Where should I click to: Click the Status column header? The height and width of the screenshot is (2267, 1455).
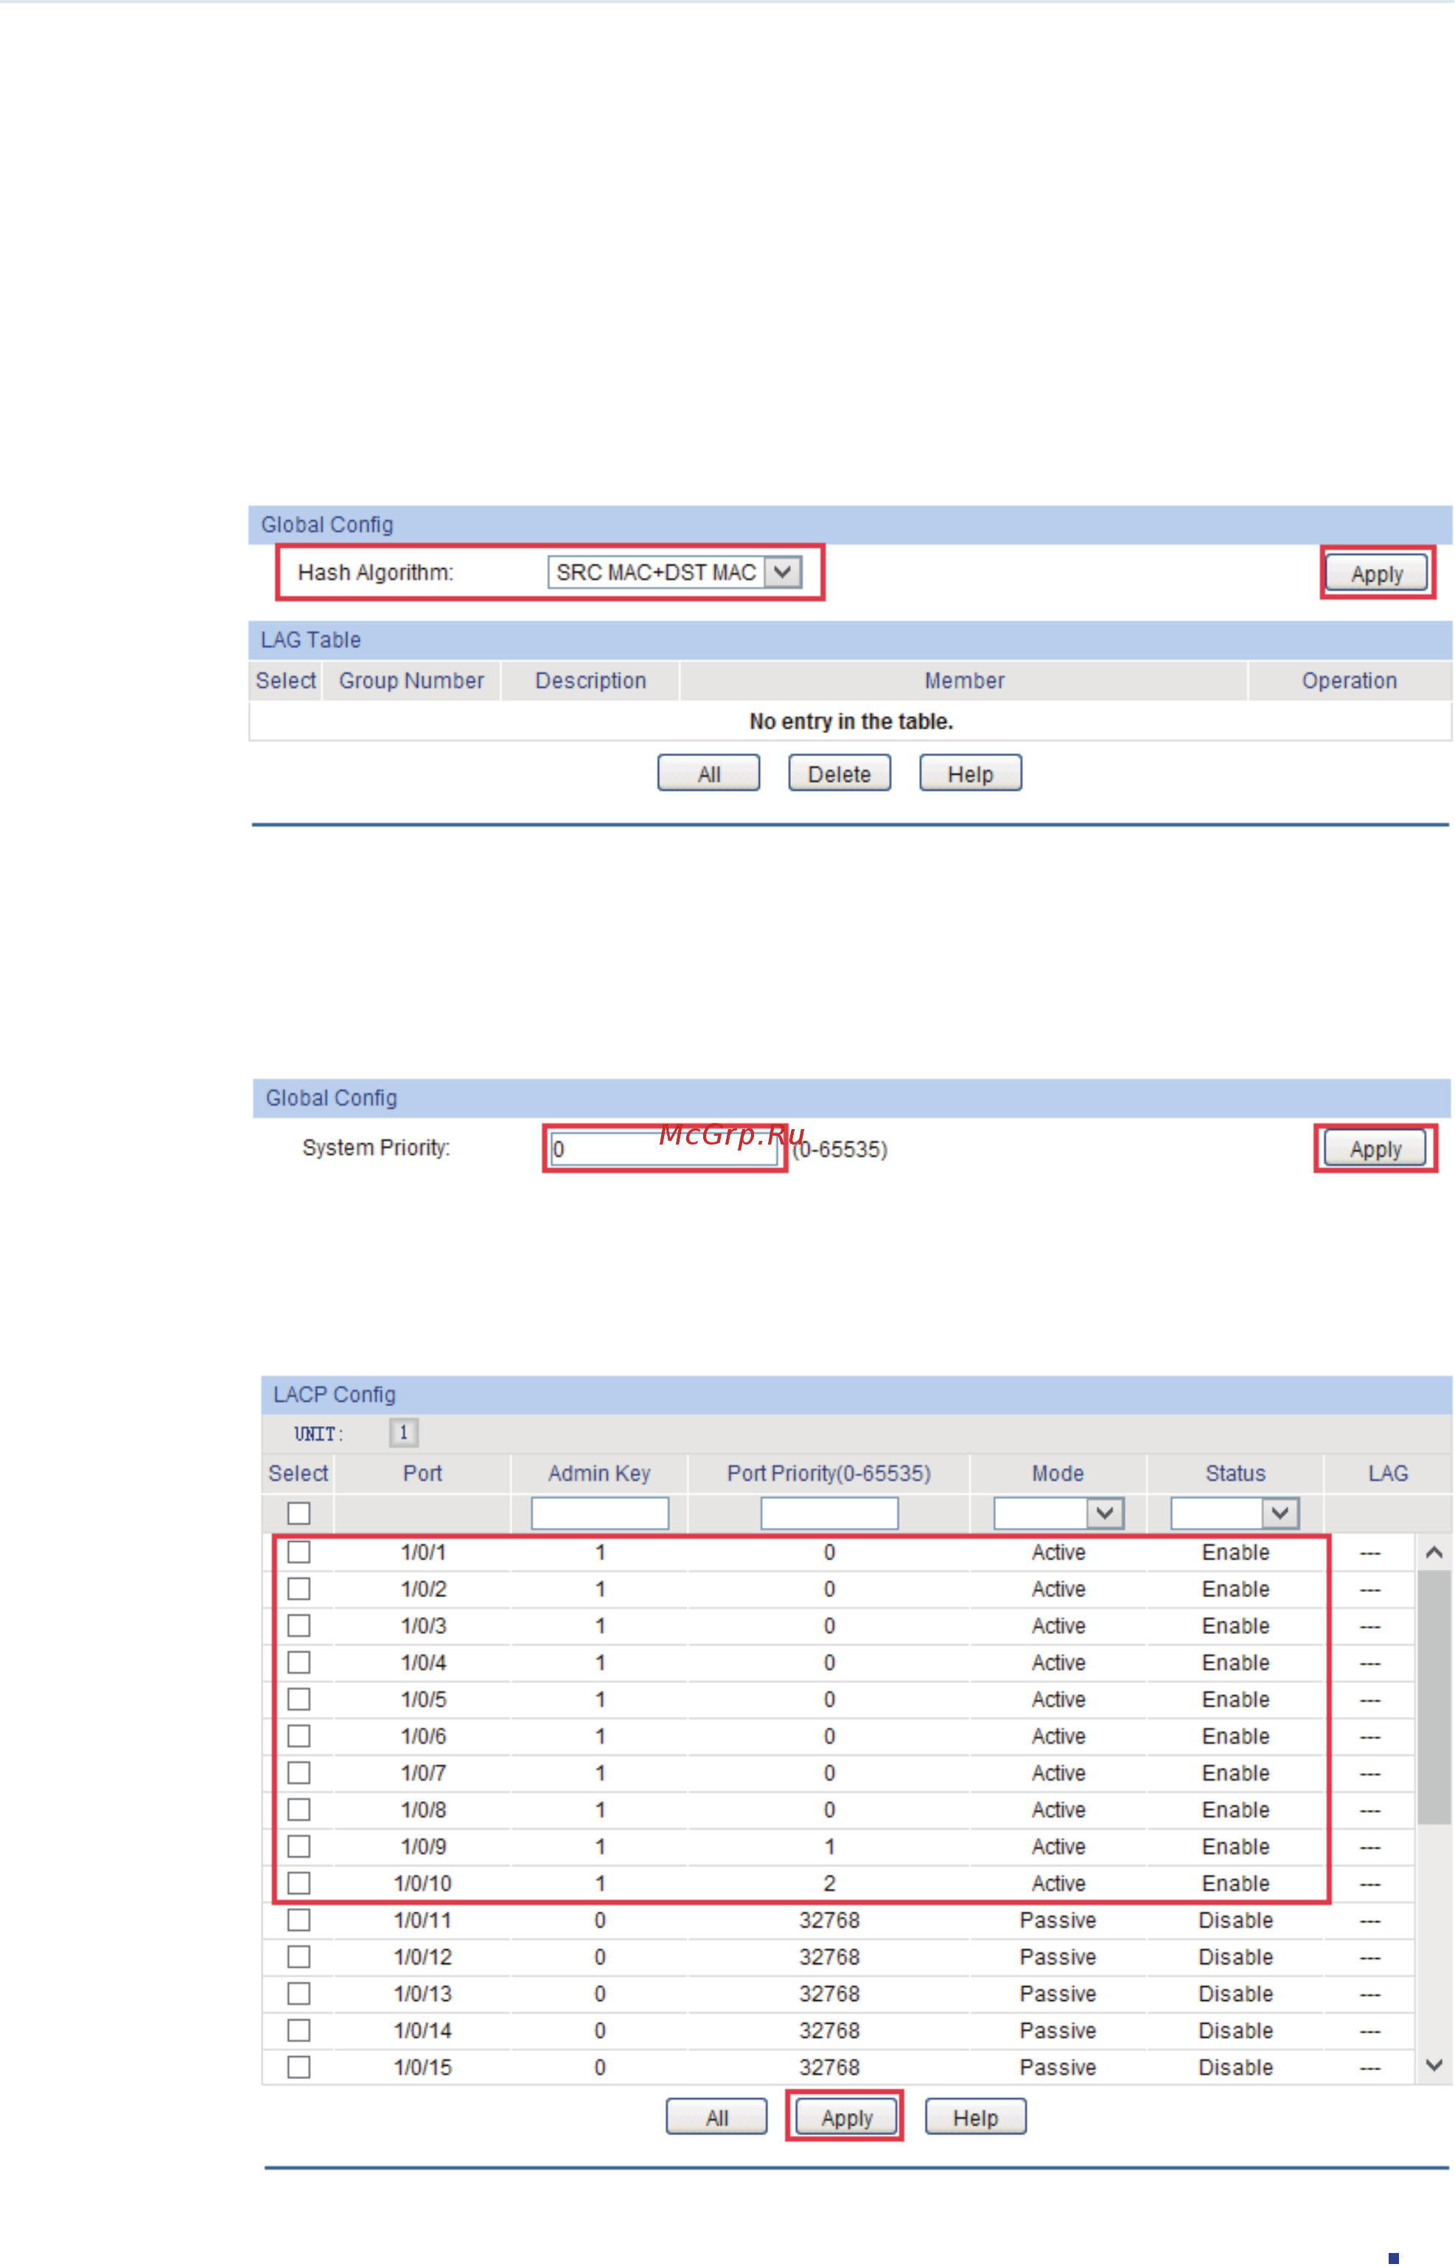(1235, 1473)
